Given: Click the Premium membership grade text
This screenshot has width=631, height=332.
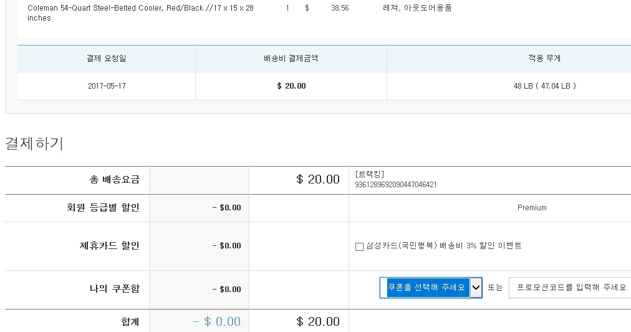Looking at the screenshot, I should point(532,208).
